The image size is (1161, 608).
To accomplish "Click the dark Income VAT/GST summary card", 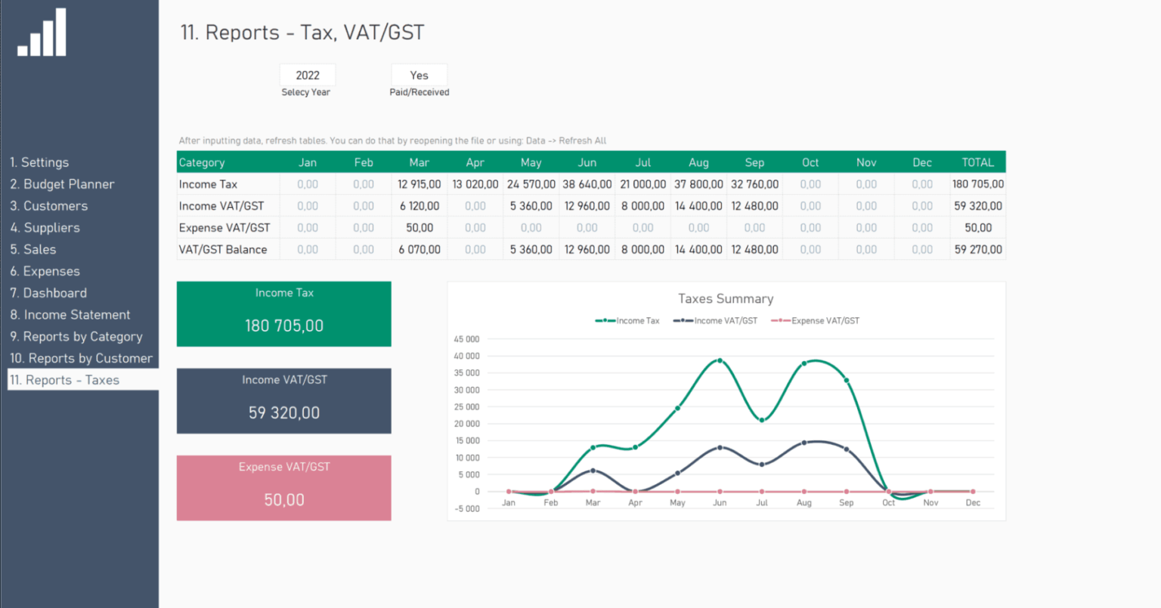I will [x=283, y=400].
